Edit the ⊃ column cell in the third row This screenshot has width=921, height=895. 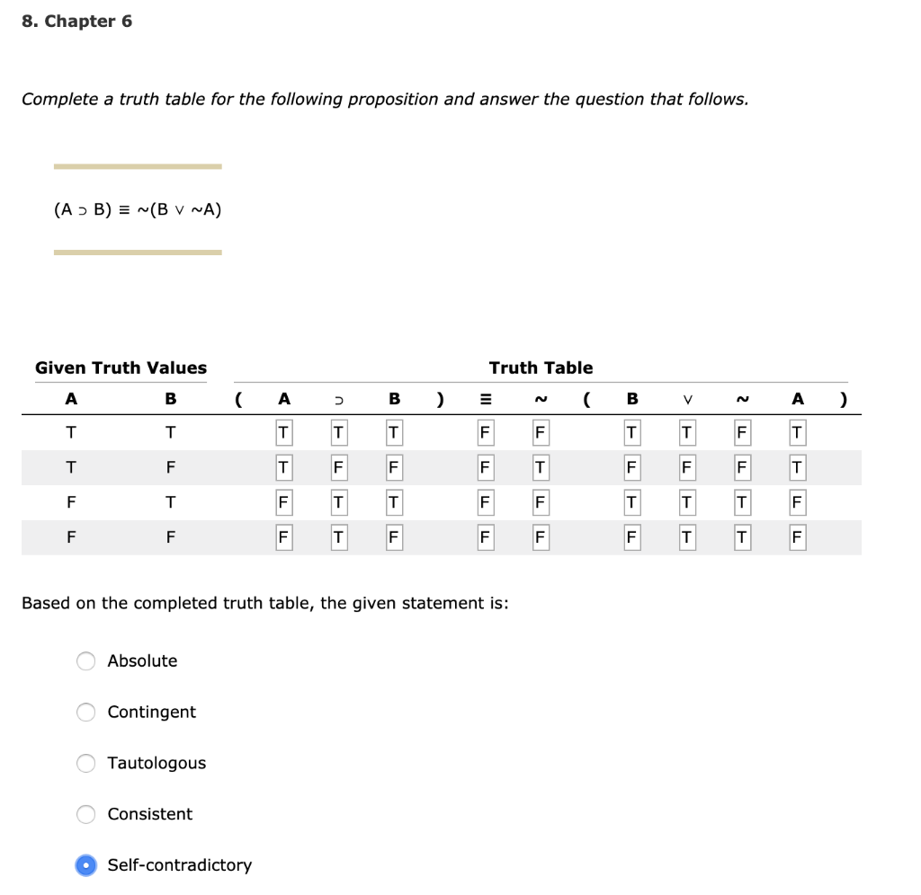[x=338, y=502]
